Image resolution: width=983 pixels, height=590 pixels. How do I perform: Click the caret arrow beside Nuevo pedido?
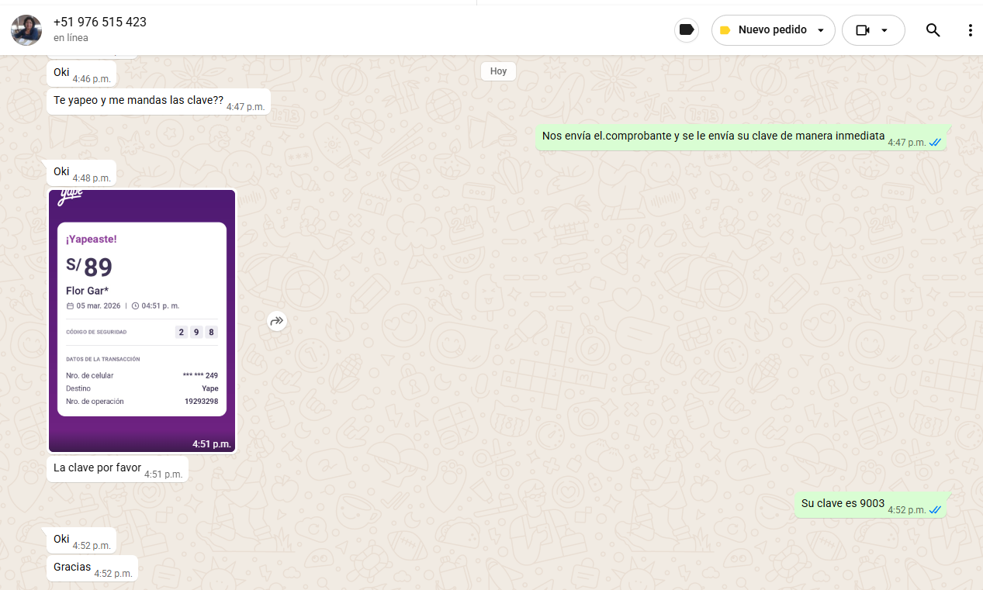click(821, 30)
